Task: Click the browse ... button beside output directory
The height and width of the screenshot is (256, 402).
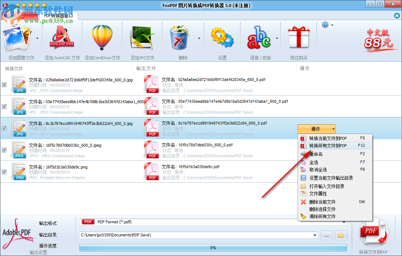Action: click(x=326, y=235)
